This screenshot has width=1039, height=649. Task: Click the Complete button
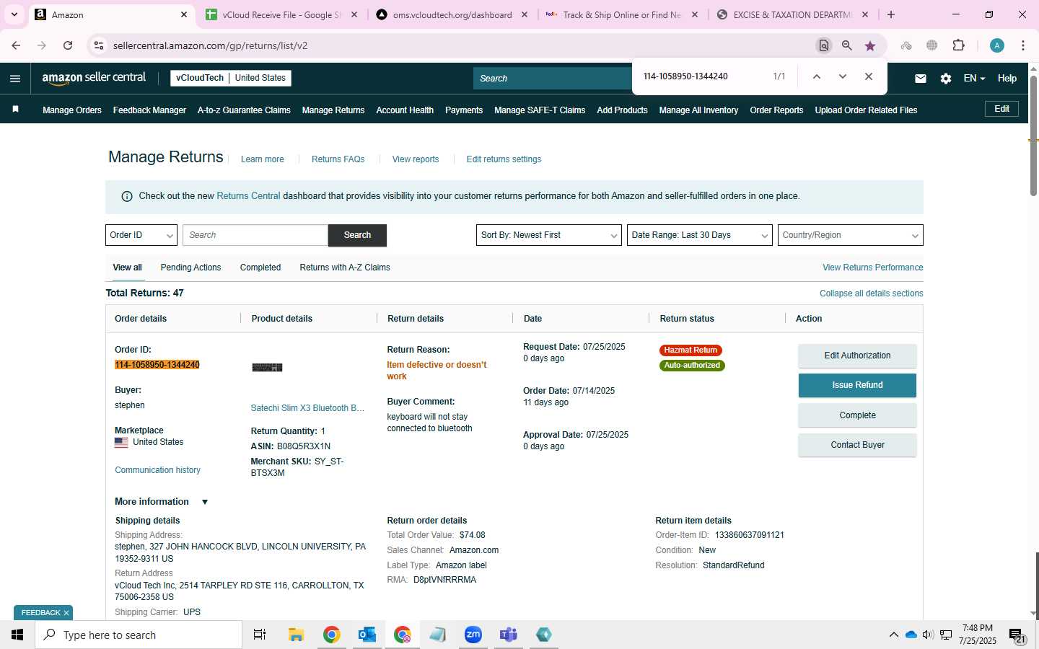coord(857,415)
